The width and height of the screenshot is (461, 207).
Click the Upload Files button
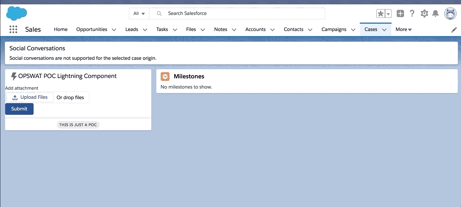[30, 97]
